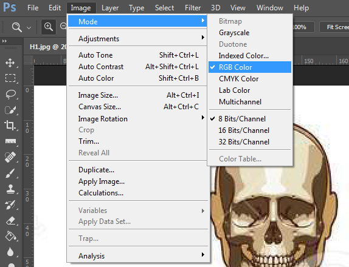
Task: Select the Spot Healing Brush tool
Action: 10,157
